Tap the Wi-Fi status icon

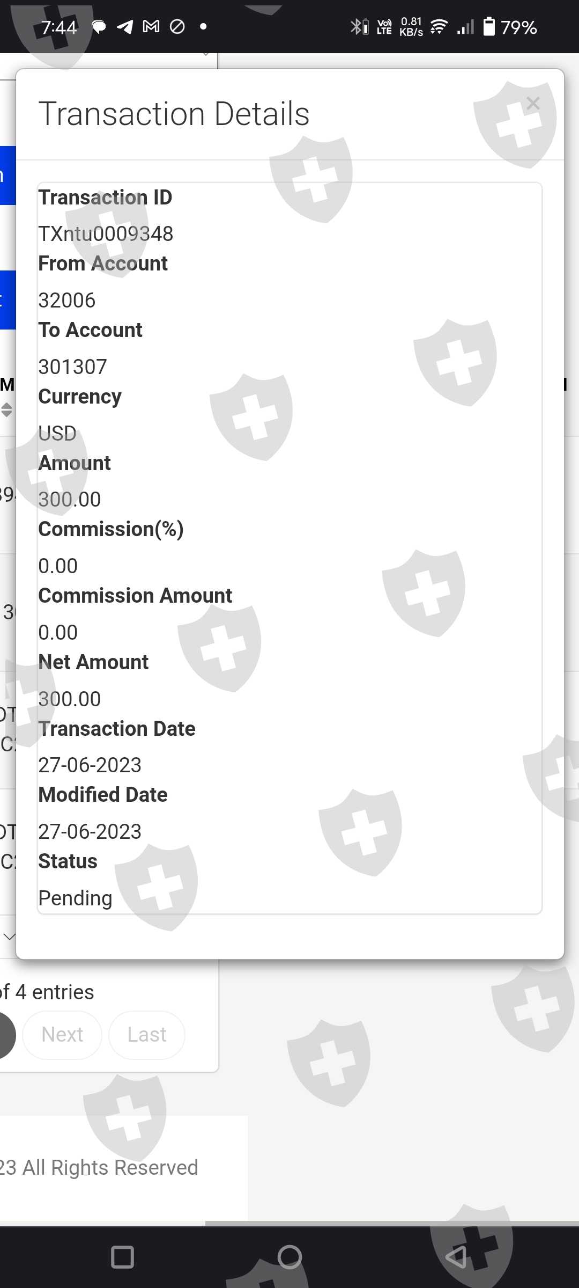(x=439, y=26)
